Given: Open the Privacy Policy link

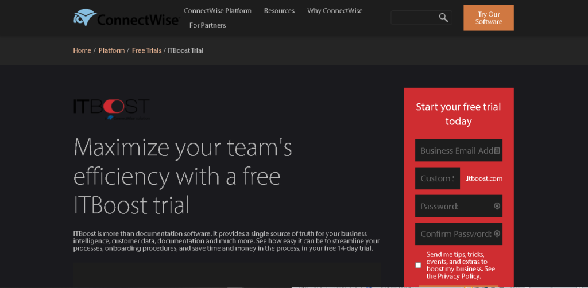Looking at the screenshot, I should coord(459,277).
